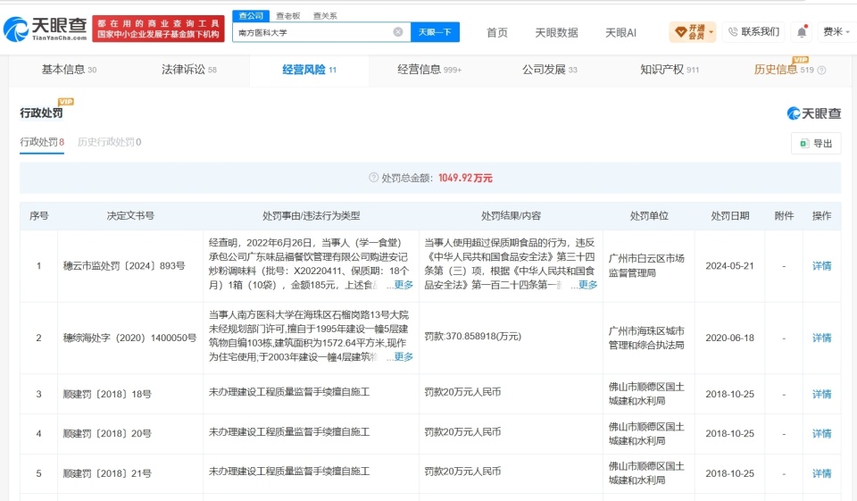The image size is (857, 501).
Task: Switch to 经营信息 tab
Action: (x=429, y=70)
